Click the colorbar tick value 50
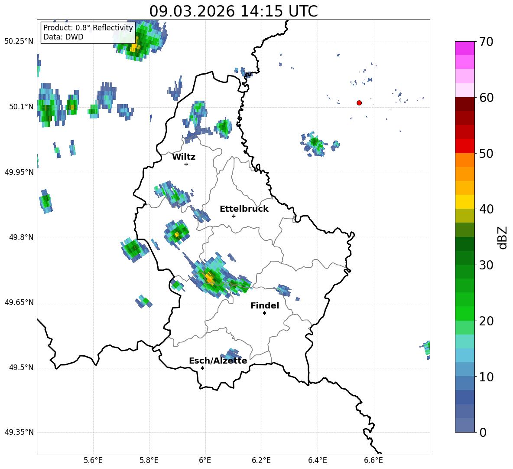This screenshot has width=513, height=469. 486,154
